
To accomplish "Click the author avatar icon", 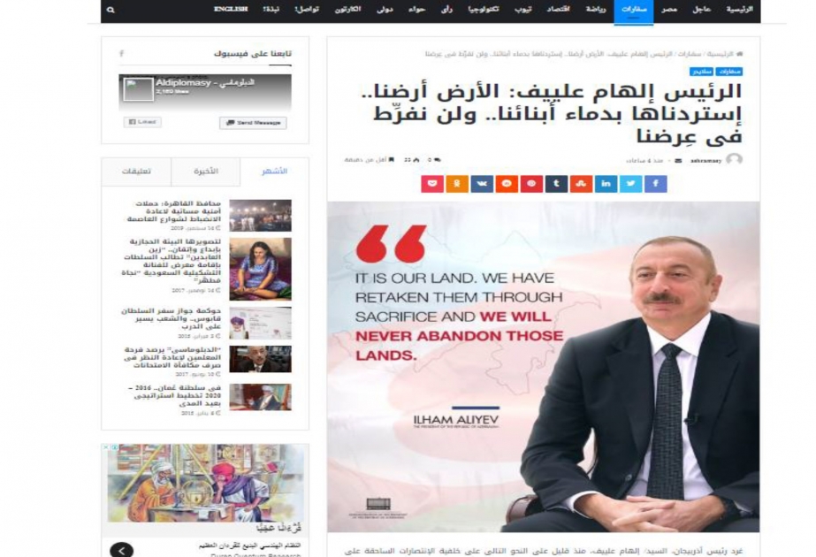I will coord(735,159).
